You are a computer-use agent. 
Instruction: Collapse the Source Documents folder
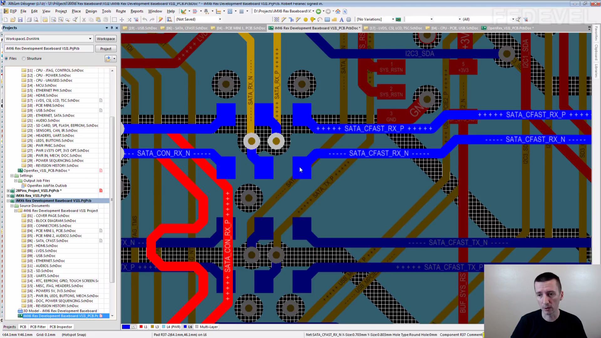point(12,206)
